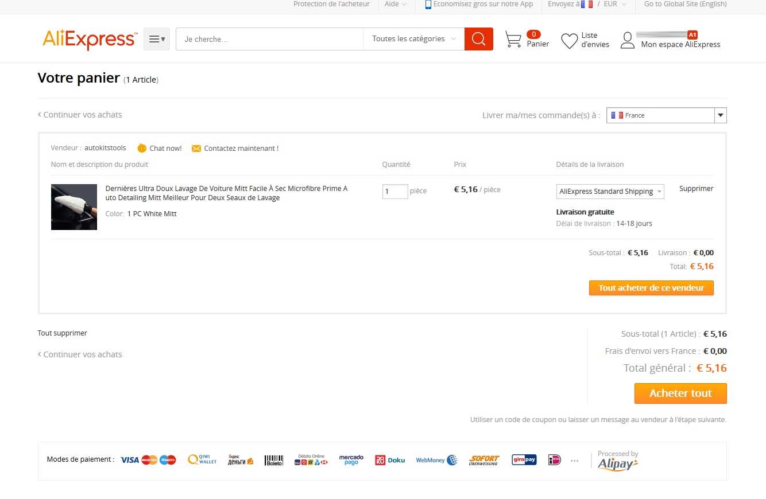Viewport: 766px width, 499px height.
Task: Open the shopping cart icon
Action: pos(513,40)
